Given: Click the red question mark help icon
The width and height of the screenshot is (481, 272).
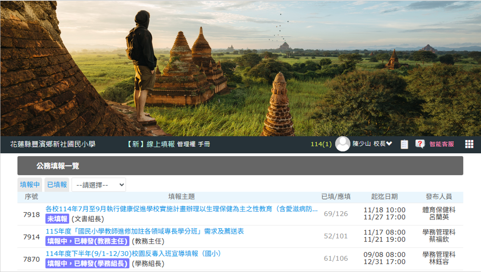Looking at the screenshot, I should (420, 144).
